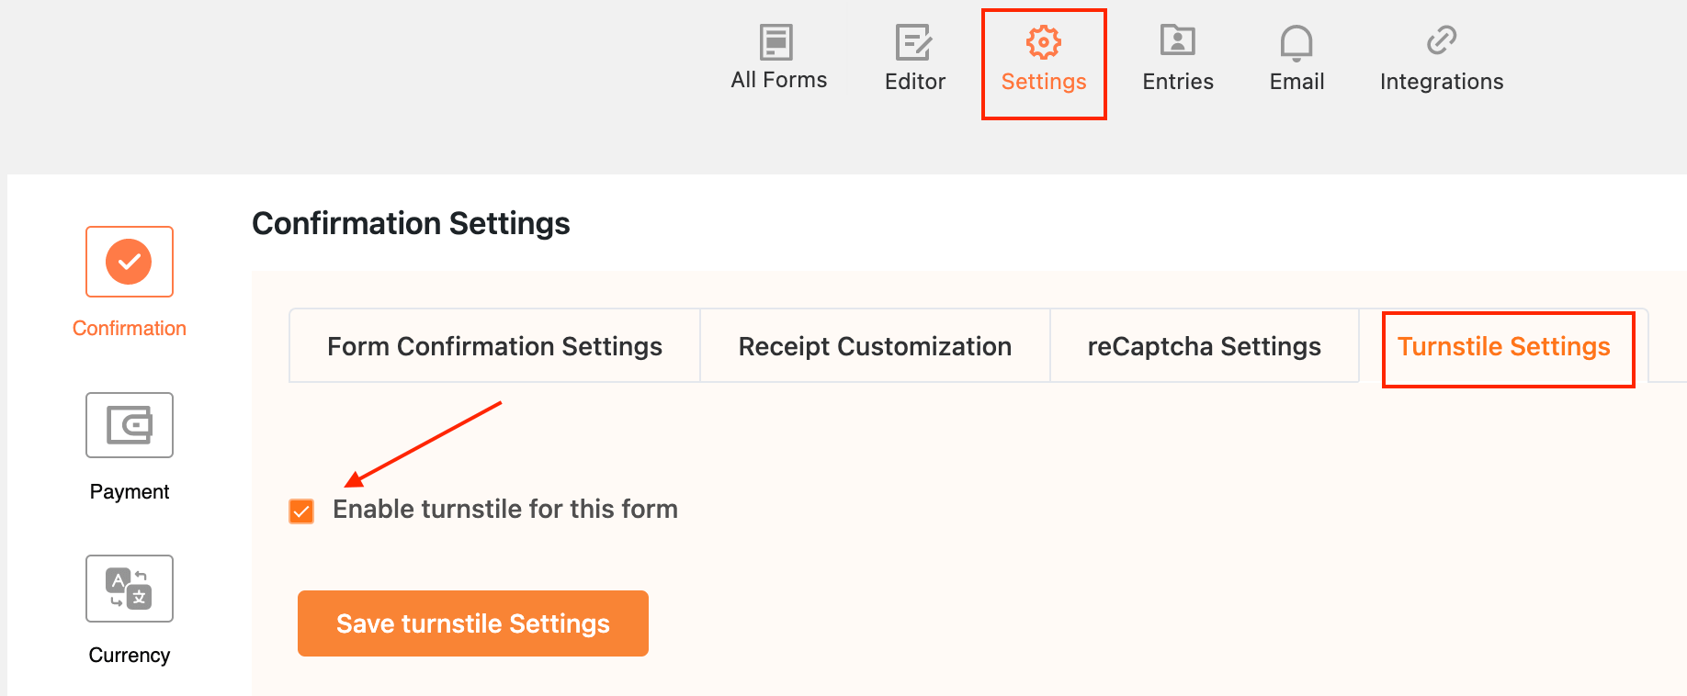
Task: Select Confirmation in the left sidebar
Action: pyautogui.click(x=129, y=328)
